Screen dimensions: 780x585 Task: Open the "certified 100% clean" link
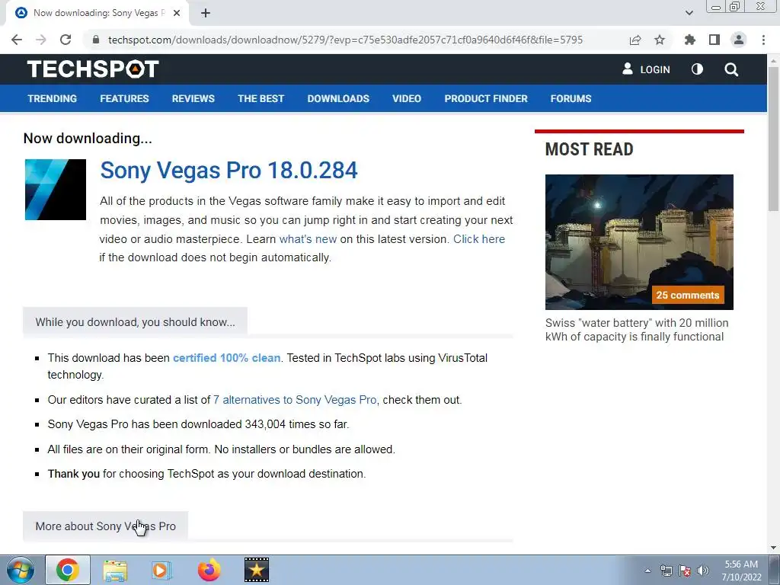(226, 358)
